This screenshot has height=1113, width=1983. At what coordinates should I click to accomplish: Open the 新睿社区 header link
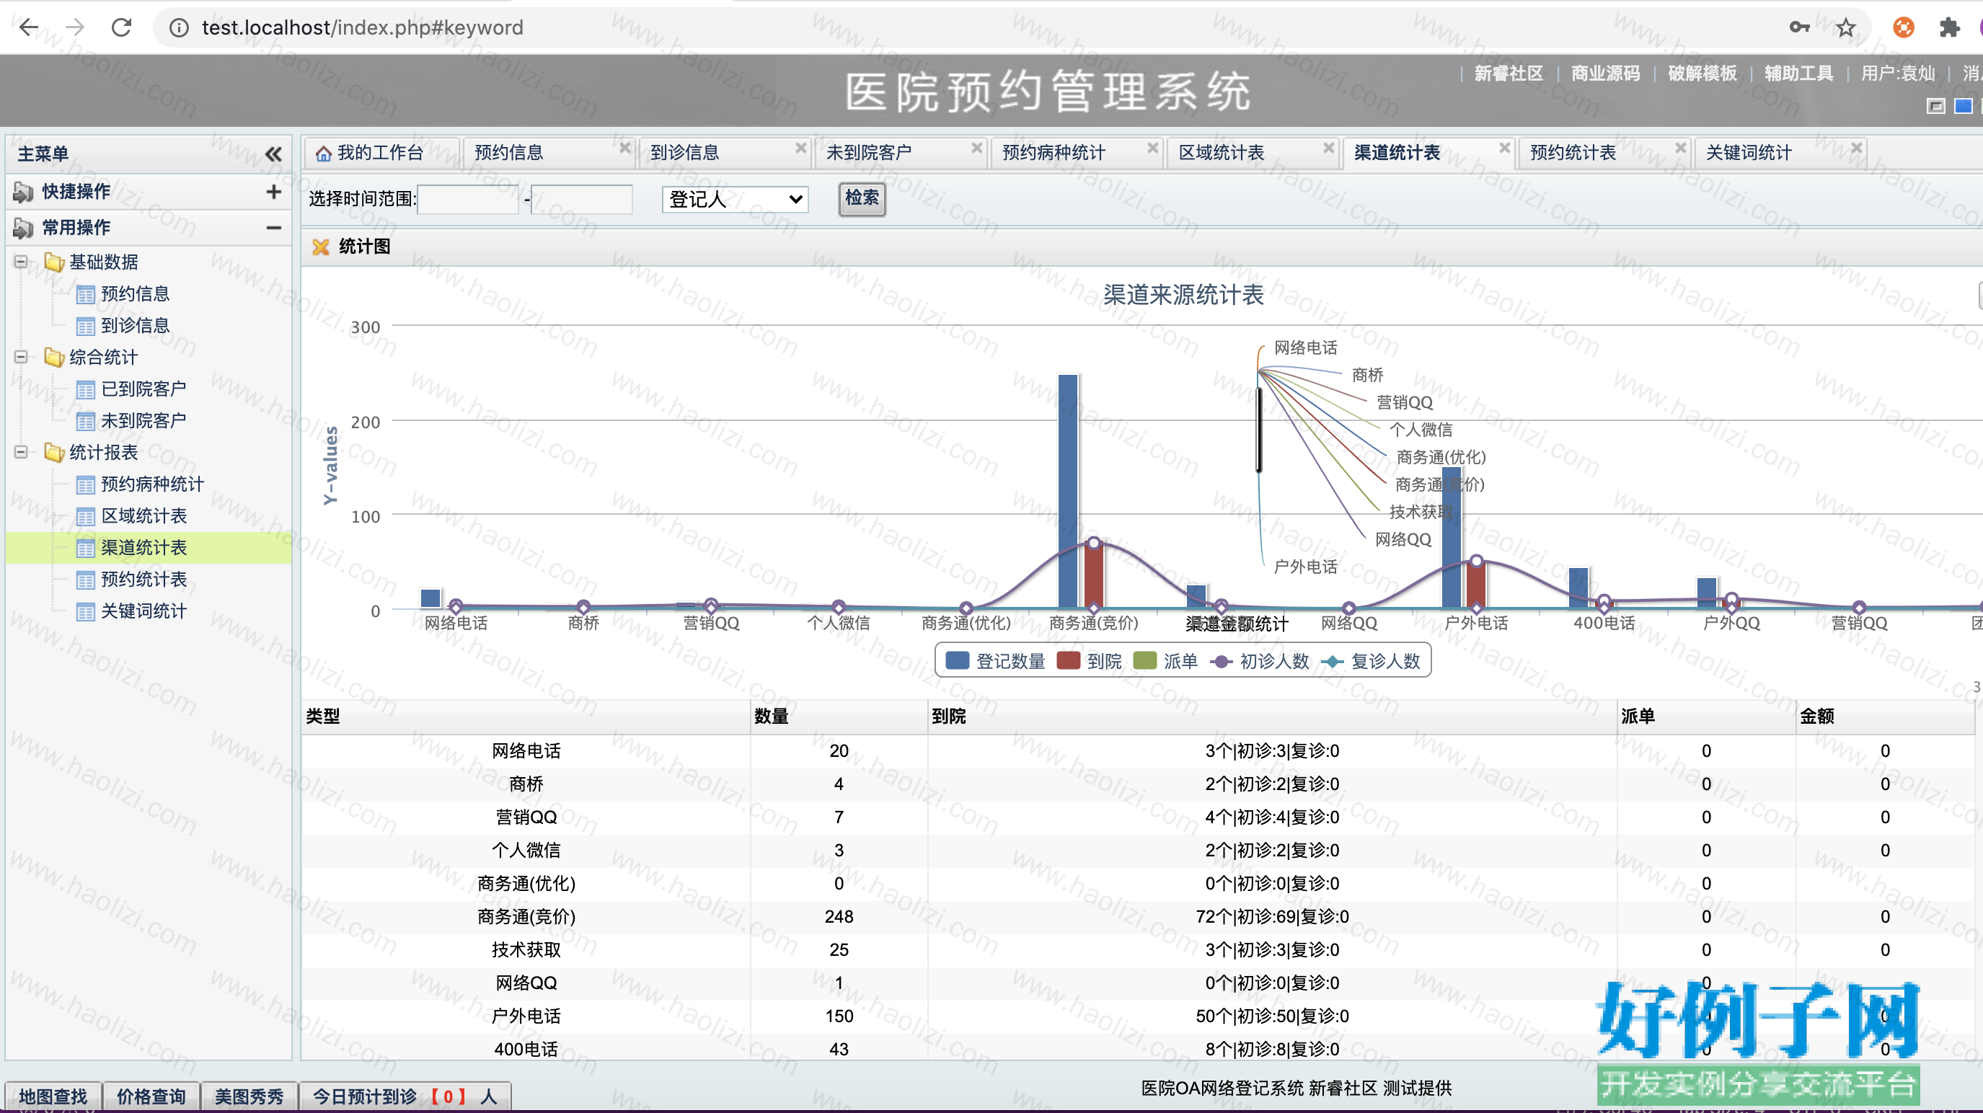click(1509, 74)
